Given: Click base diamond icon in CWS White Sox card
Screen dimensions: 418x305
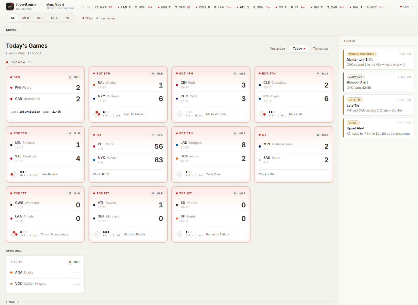Looking at the screenshot, I should [14, 234].
